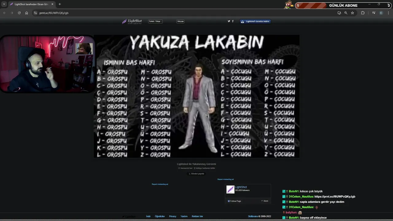This screenshot has height=221, width=393.
Task: Open Yardım in the footer menu
Action: pyautogui.click(x=184, y=216)
